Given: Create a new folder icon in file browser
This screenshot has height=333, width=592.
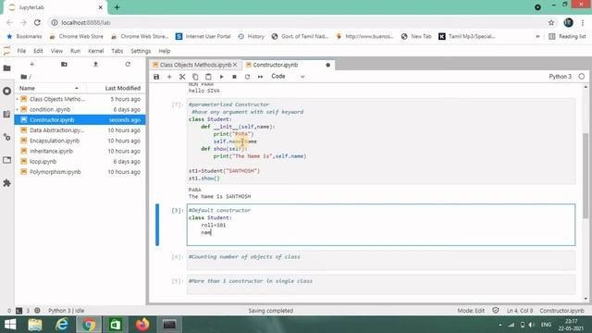Looking at the screenshot, I should [64, 64].
